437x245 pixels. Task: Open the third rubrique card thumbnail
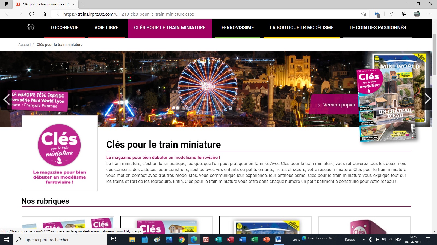point(265,225)
